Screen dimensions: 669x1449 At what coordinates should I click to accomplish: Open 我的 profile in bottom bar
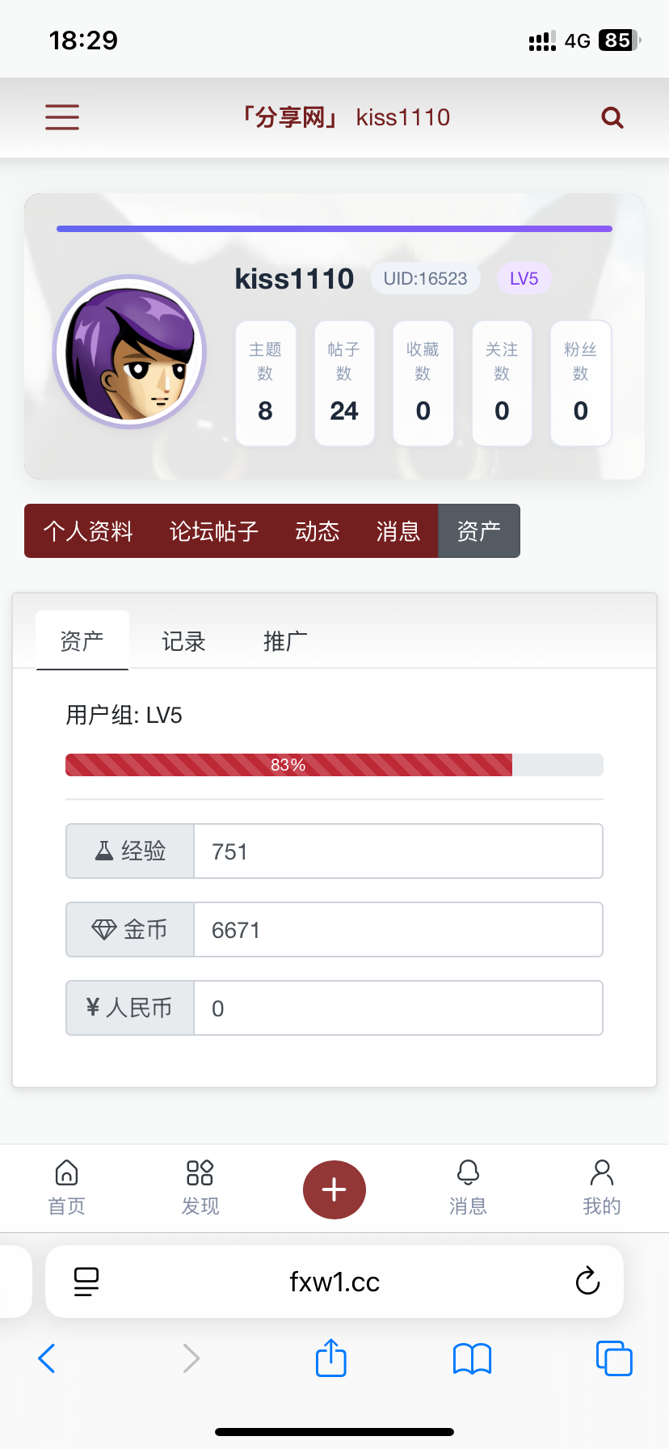602,1187
